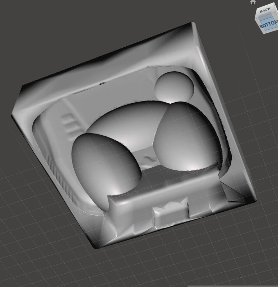Viewport: 278px width, 287px height.
Task: Select the BOTTOM face of the ViewCube
Action: [x=269, y=24]
